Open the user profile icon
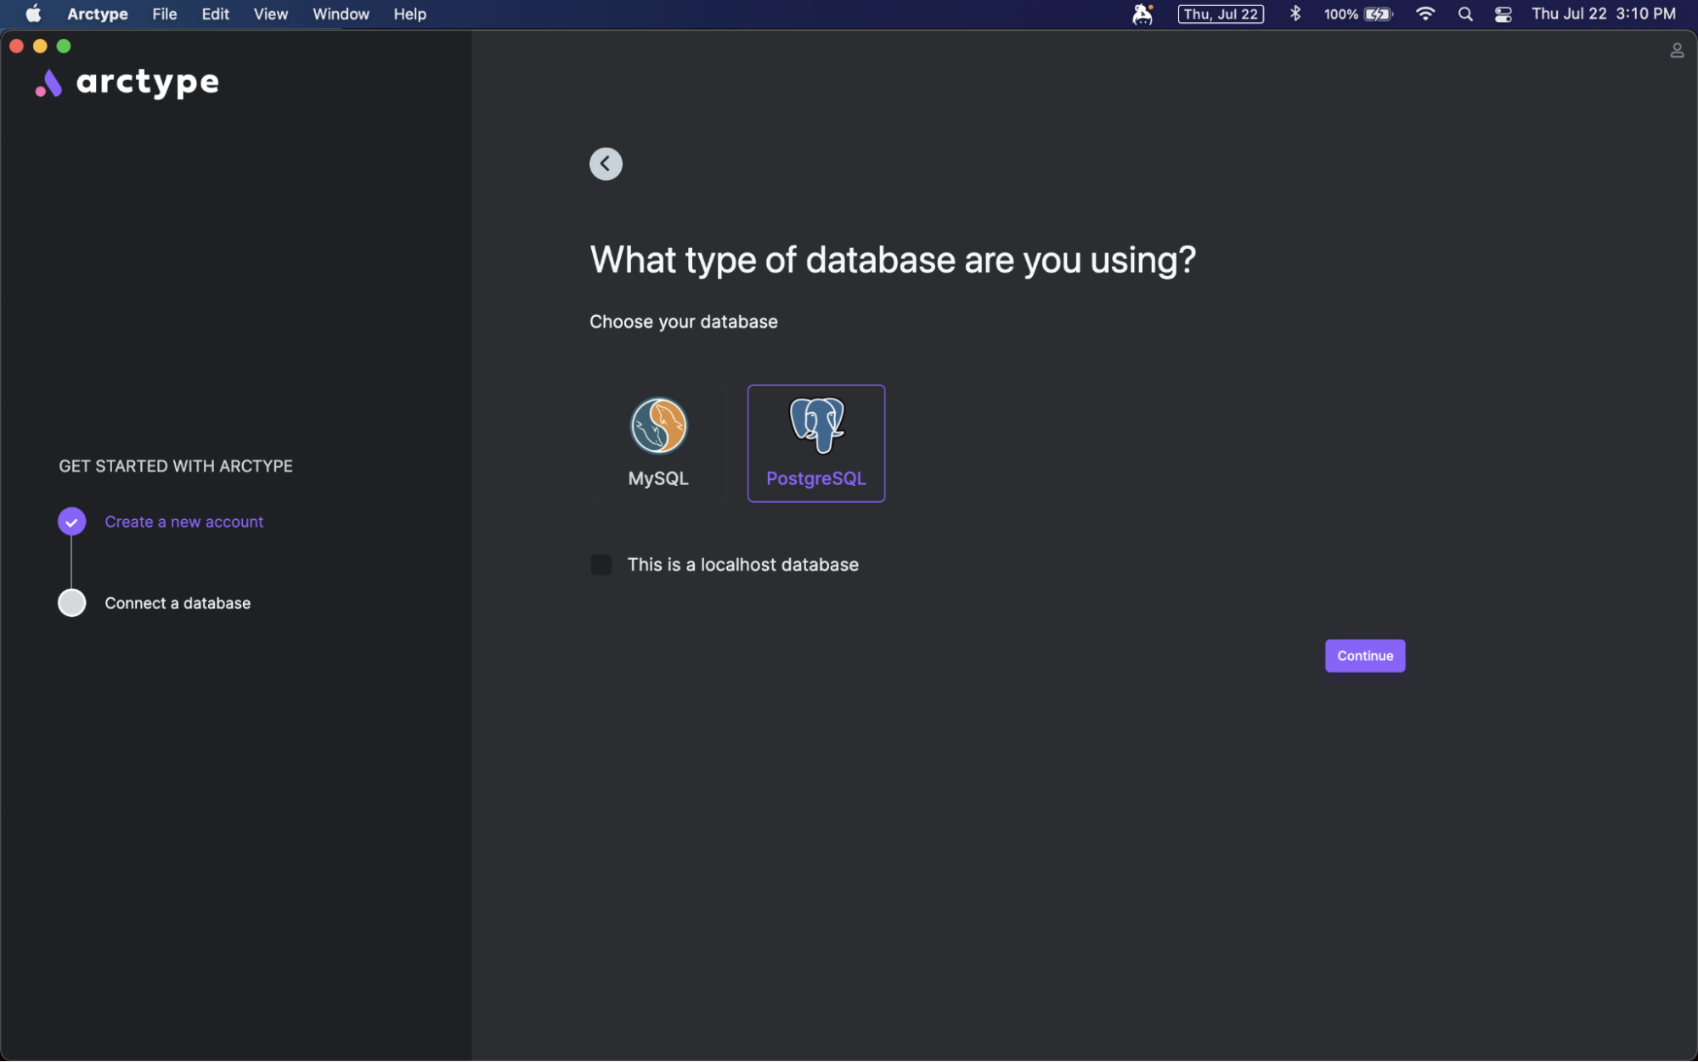The height and width of the screenshot is (1062, 1698). (x=1676, y=51)
